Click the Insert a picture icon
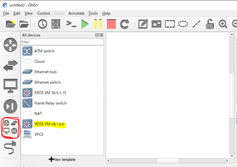 tap(156, 24)
